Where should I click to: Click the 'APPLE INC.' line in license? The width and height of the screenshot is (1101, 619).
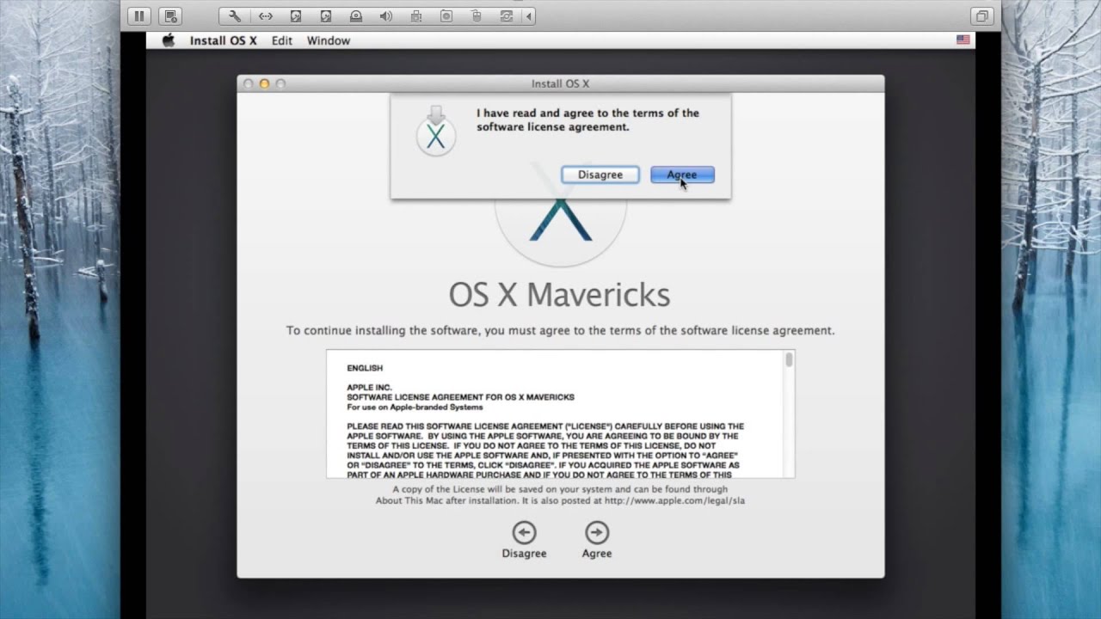click(x=369, y=388)
